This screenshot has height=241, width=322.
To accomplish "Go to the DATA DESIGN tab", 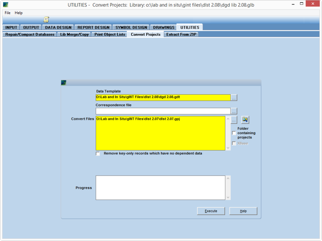I will [58, 28].
